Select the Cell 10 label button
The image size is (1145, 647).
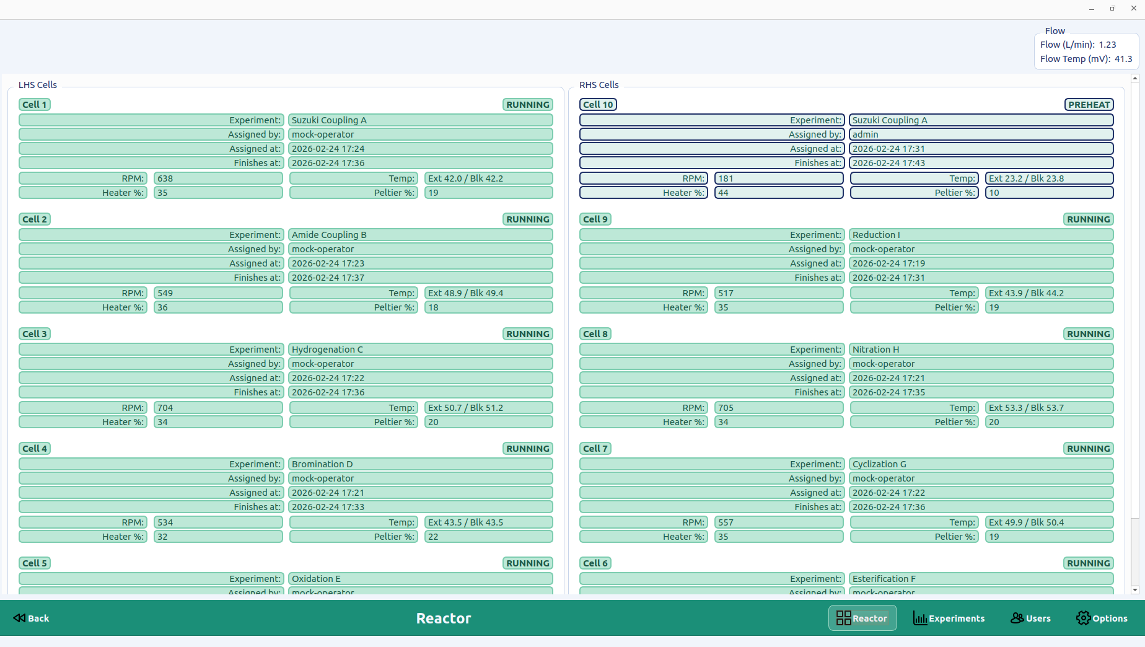tap(598, 105)
